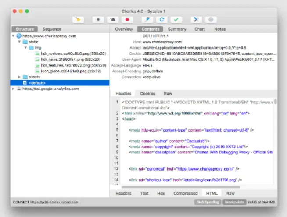Select hdr_reviews.ea40c8b6.png in the tree

point(73,53)
